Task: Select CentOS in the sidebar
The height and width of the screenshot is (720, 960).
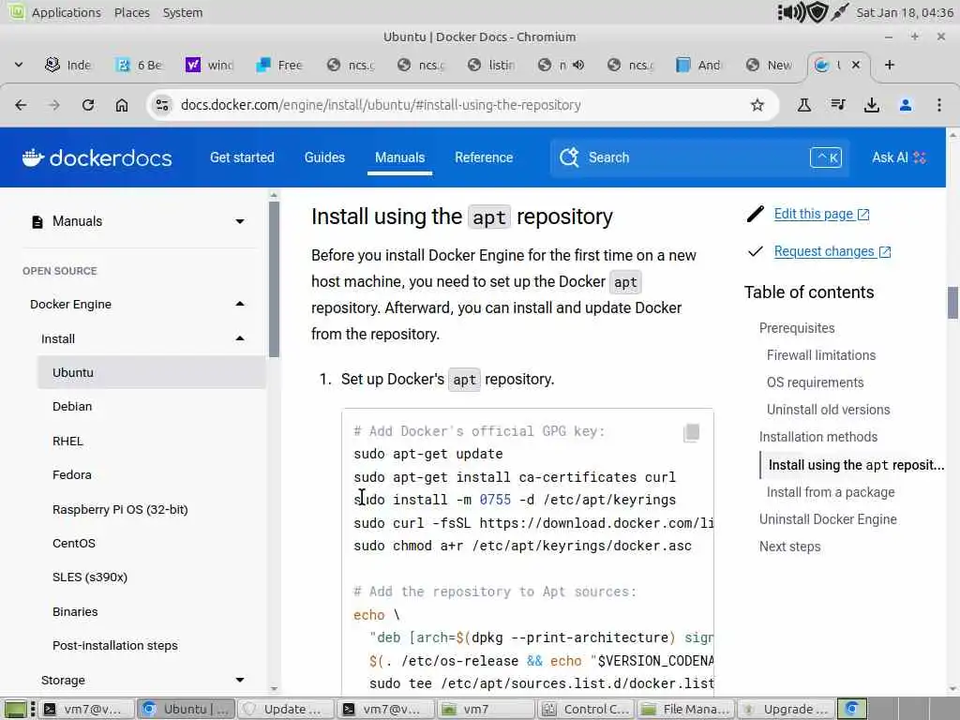Action: pos(74,543)
